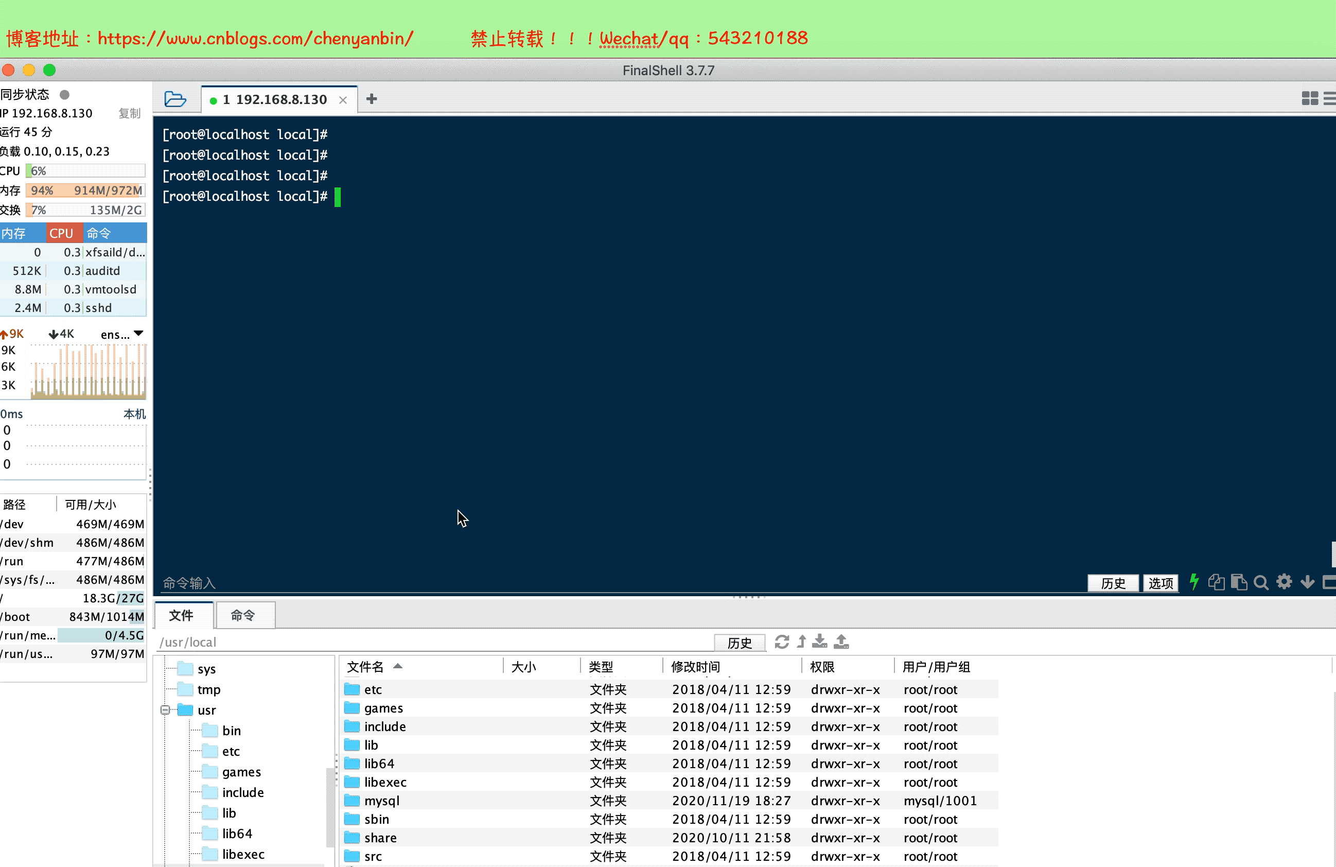Viewport: 1336px width, 867px height.
Task: Select the lib64 folder in tree
Action: [227, 834]
